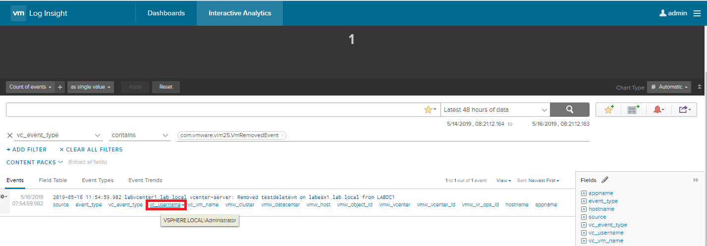The width and height of the screenshot is (707, 246).
Task: Open the Event Types tab
Action: tap(98, 180)
